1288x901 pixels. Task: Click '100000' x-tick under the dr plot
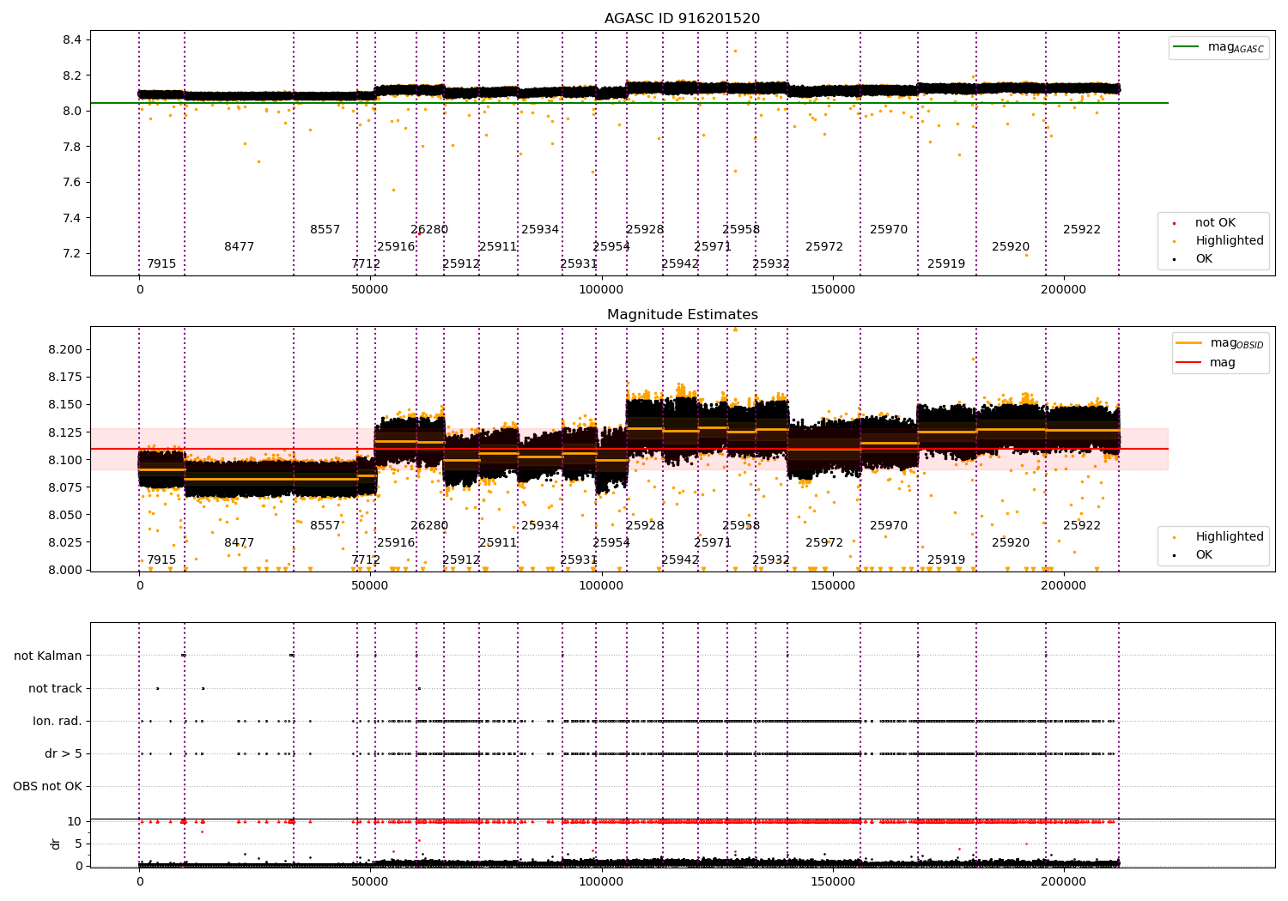(601, 882)
